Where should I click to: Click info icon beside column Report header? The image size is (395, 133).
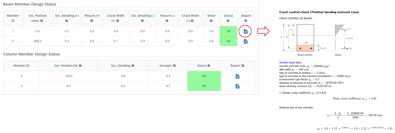243,66
